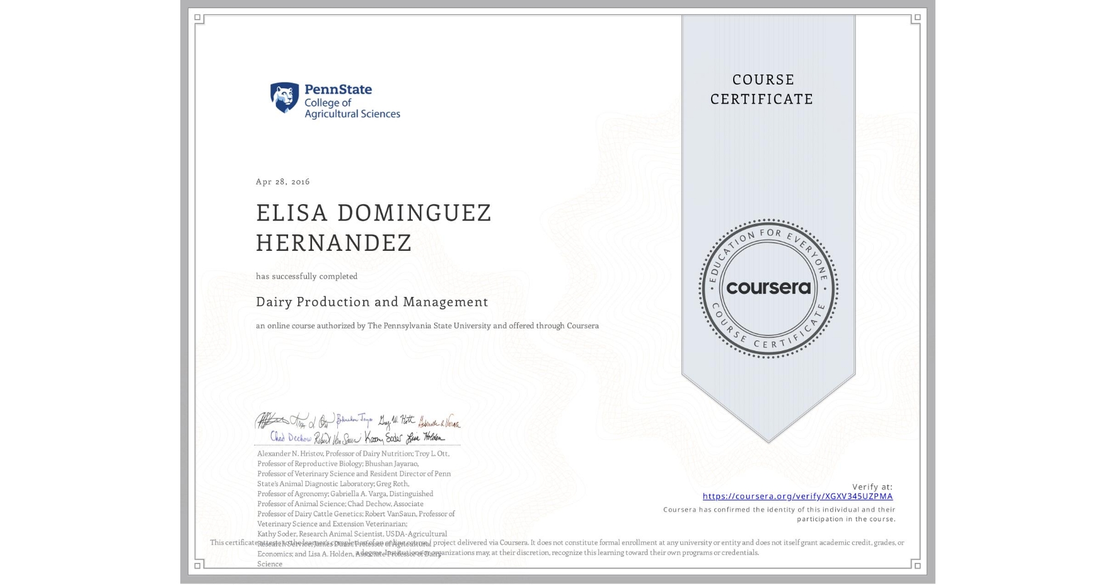The image size is (1117, 585).
Task: Click the 'PennState' wordmark text
Action: (x=339, y=90)
